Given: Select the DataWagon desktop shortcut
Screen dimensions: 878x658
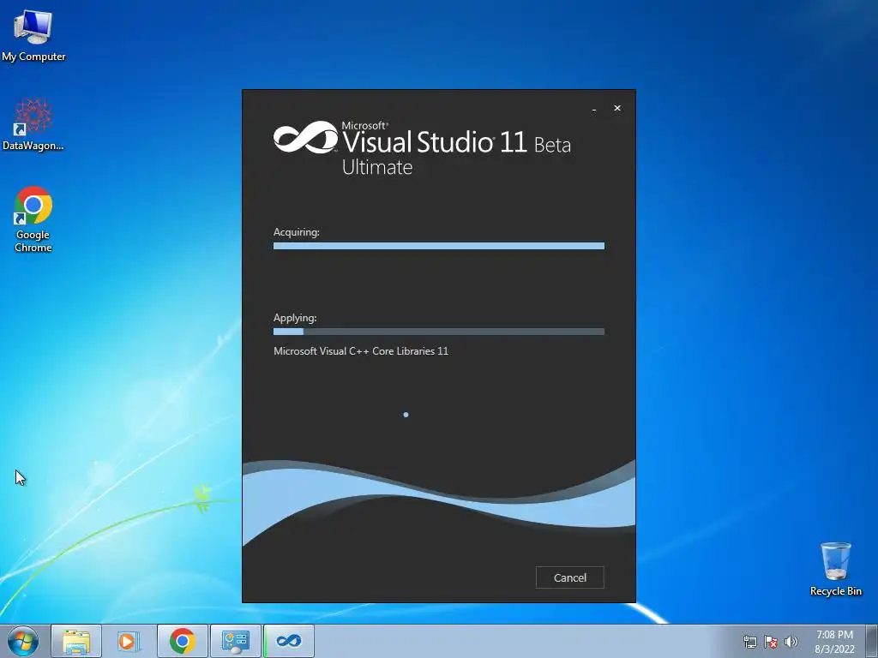Looking at the screenshot, I should pyautogui.click(x=33, y=125).
